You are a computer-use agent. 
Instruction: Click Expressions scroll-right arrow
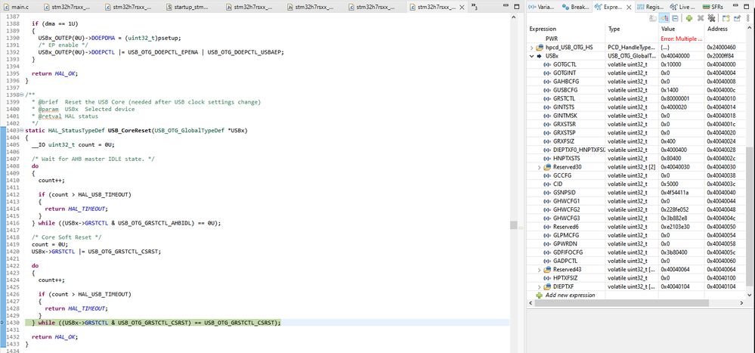[742, 303]
